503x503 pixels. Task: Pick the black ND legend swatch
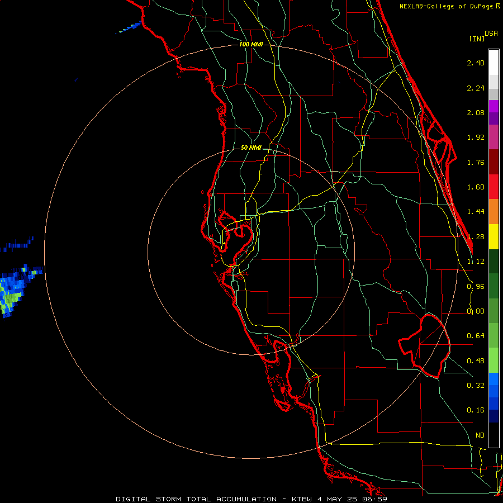point(493,435)
